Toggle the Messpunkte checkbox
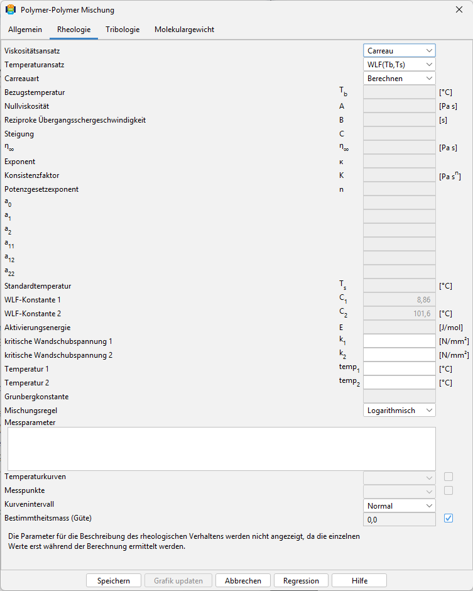This screenshot has width=473, height=591. click(x=448, y=491)
